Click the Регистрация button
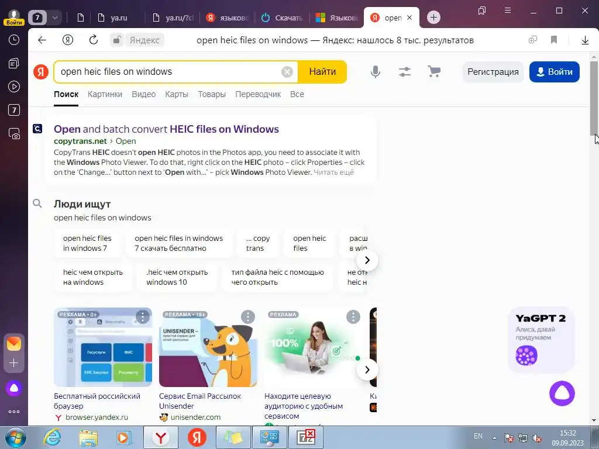Screen dimensions: 599x449 493,72
